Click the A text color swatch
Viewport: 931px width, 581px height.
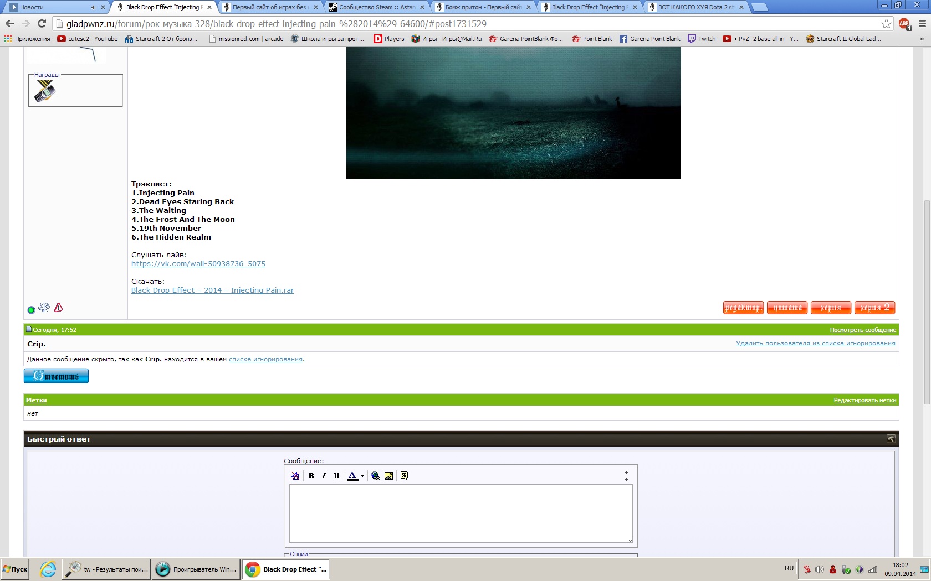pyautogui.click(x=352, y=476)
